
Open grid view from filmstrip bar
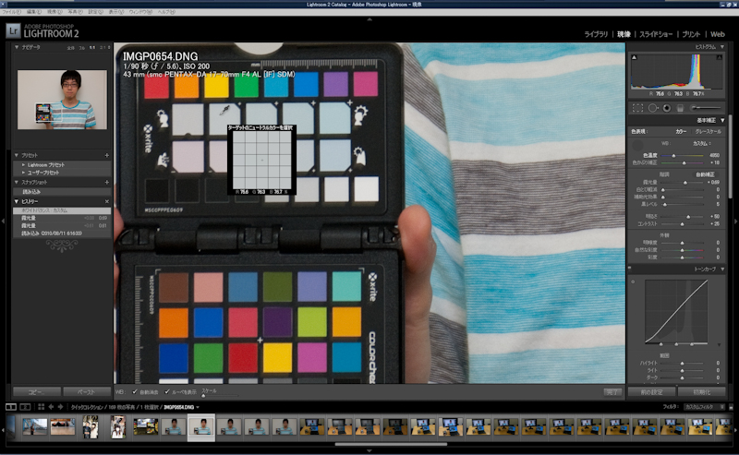coord(41,406)
